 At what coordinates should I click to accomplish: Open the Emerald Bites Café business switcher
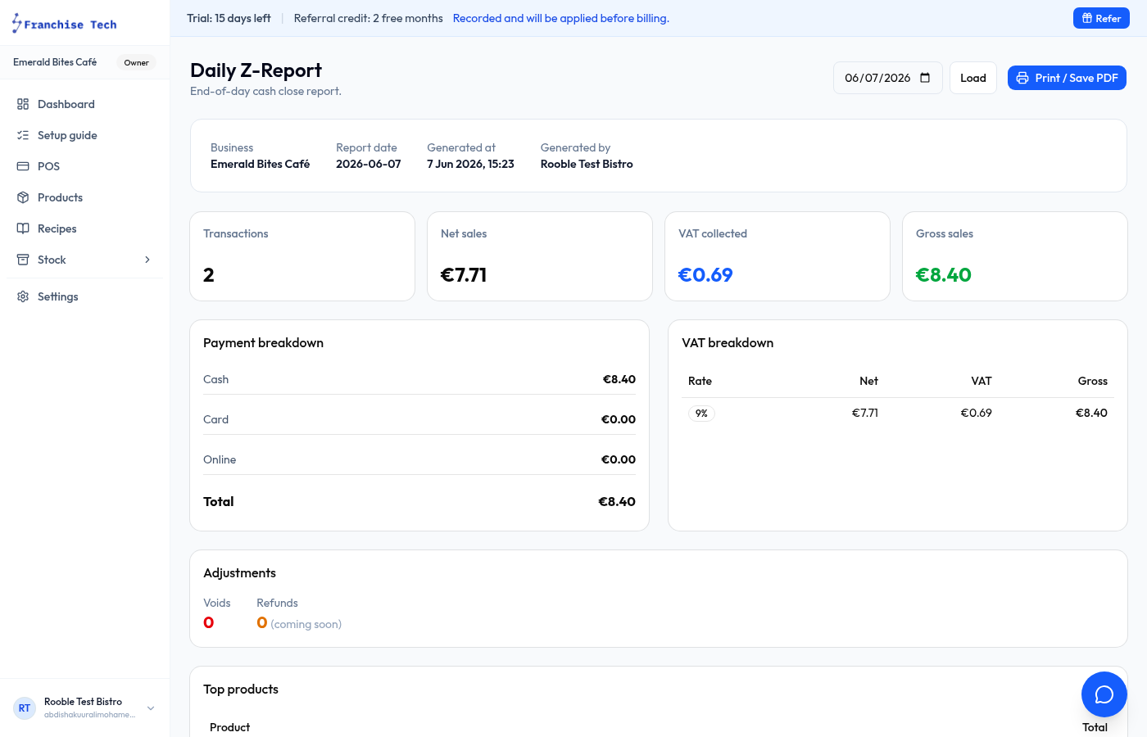[84, 62]
